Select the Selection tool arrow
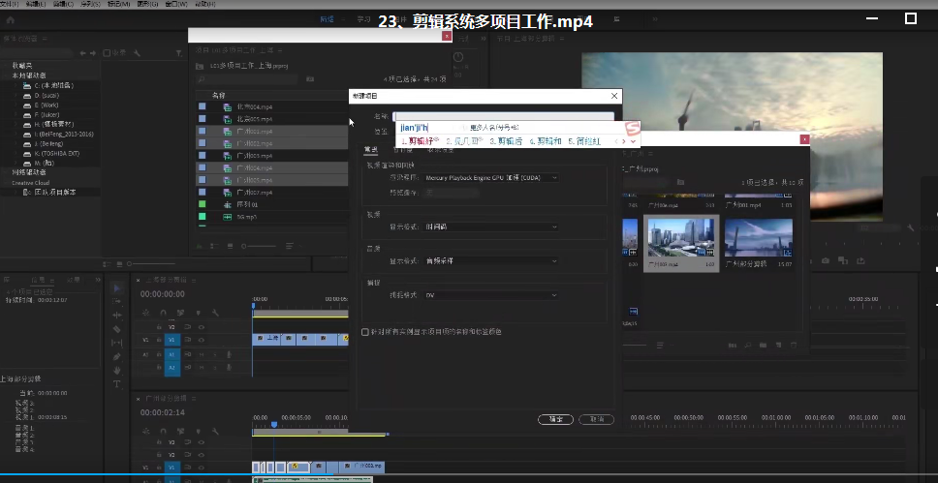This screenshot has width=938, height=483. tap(117, 287)
